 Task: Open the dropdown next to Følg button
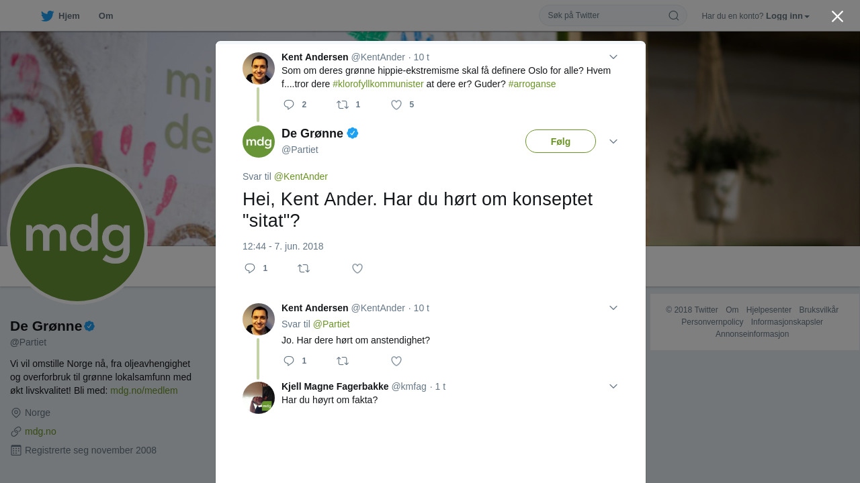click(x=613, y=142)
